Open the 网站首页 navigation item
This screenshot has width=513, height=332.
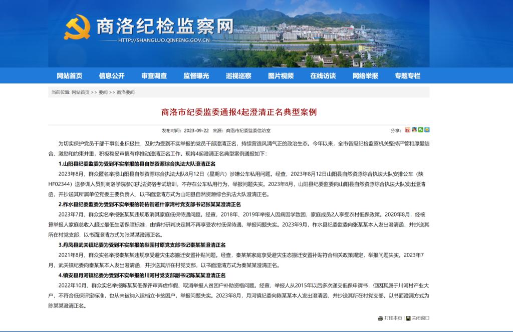point(69,75)
